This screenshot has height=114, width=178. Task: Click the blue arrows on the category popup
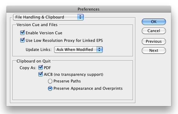point(80,17)
